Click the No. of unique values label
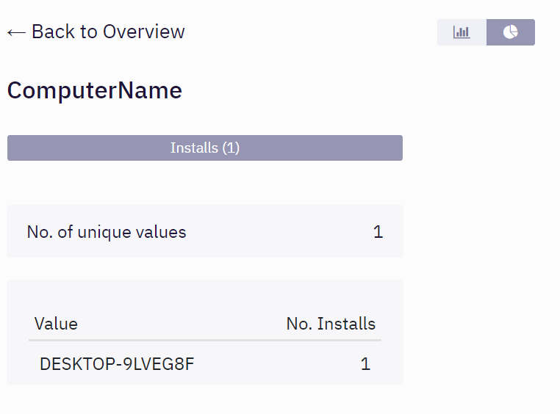This screenshot has height=414, width=560. pyautogui.click(x=107, y=233)
